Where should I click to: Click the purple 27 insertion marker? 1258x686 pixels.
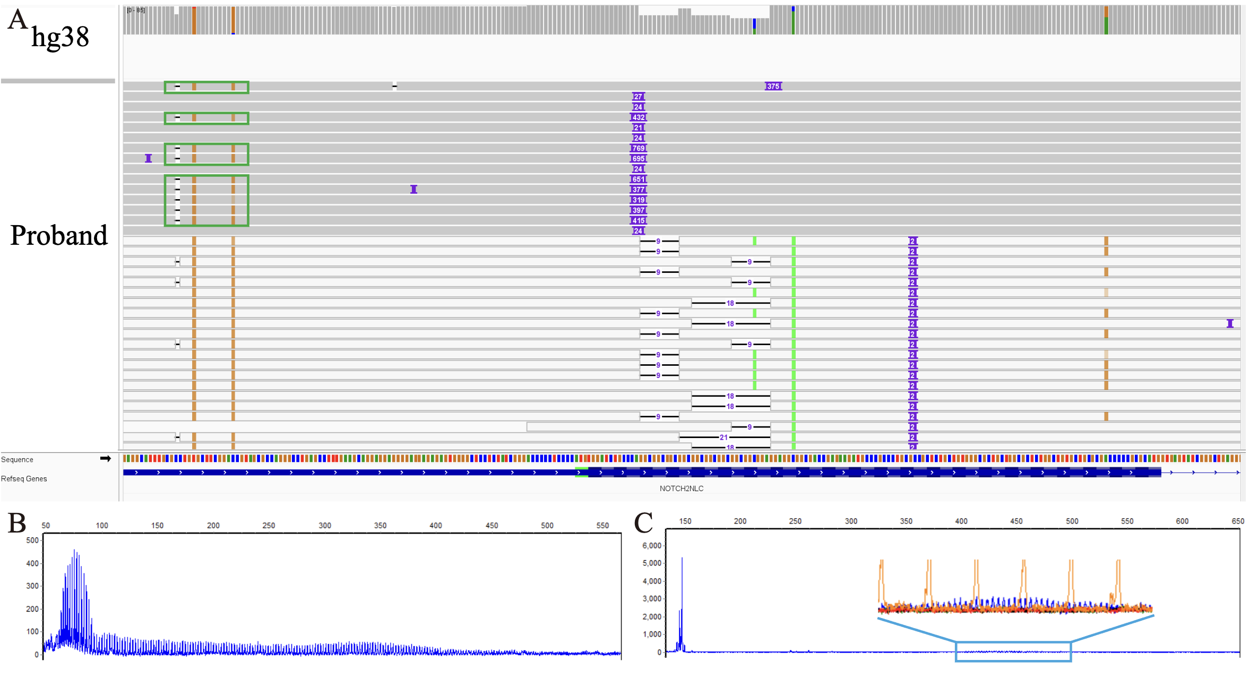pyautogui.click(x=638, y=97)
